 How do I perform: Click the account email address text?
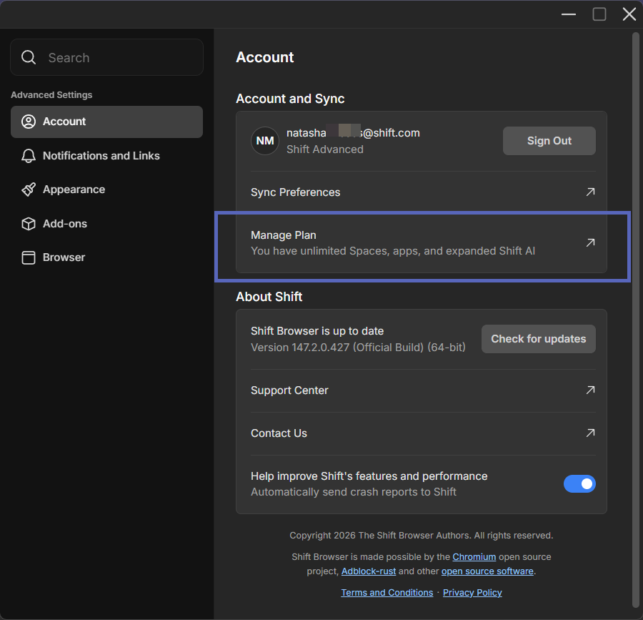click(x=353, y=133)
